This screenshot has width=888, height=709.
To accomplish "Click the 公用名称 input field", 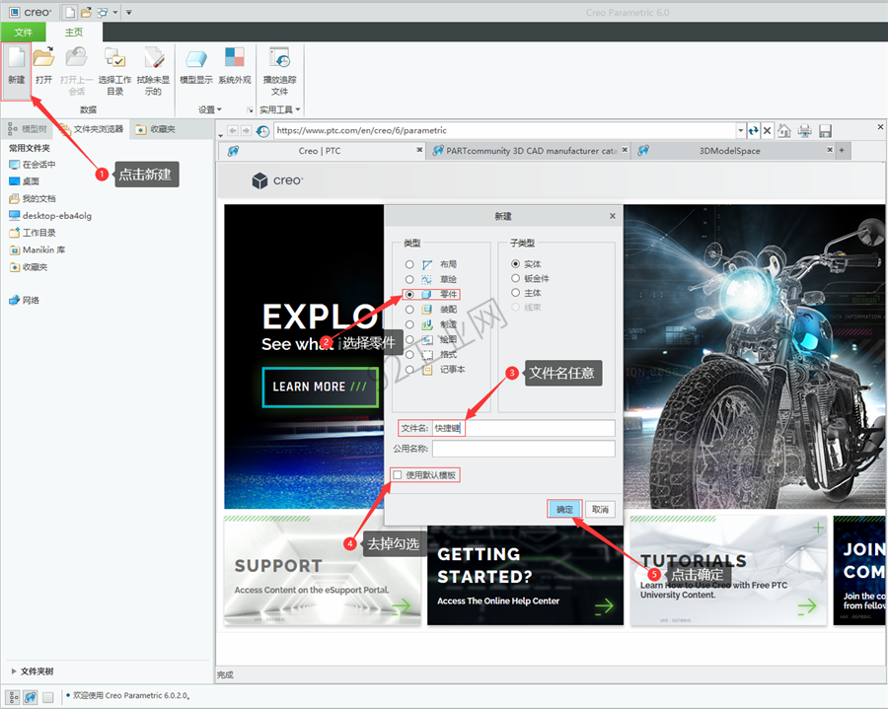I will coord(524,449).
